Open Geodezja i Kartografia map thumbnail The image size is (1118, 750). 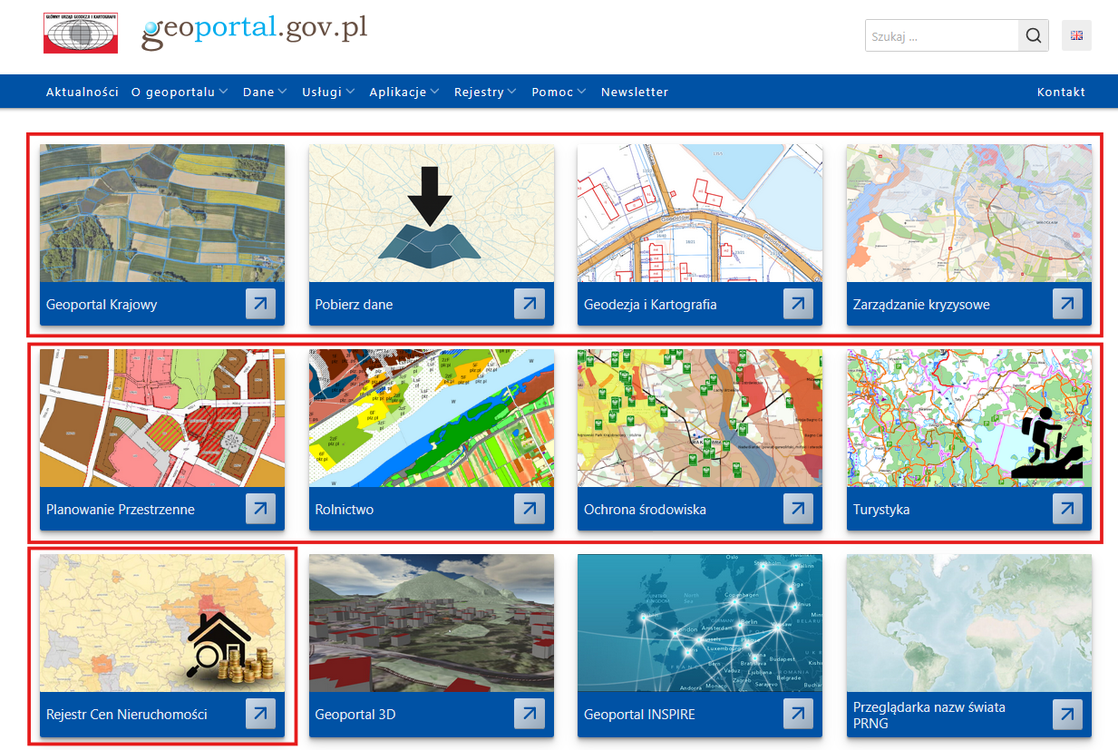700,213
